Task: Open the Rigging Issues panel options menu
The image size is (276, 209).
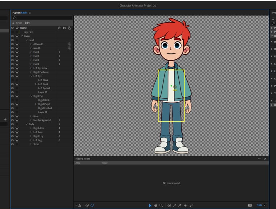Action: point(259,159)
